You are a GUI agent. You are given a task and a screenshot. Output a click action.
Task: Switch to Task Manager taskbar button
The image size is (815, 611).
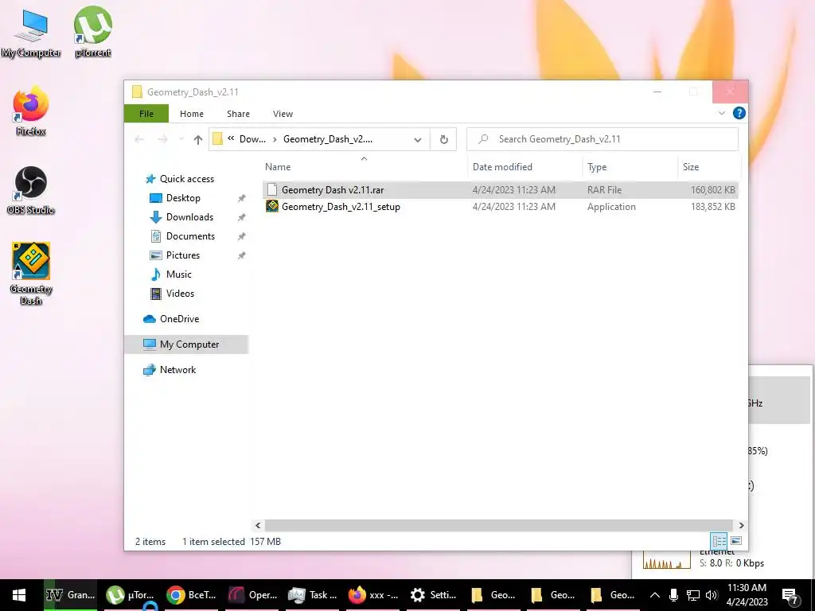[312, 595]
